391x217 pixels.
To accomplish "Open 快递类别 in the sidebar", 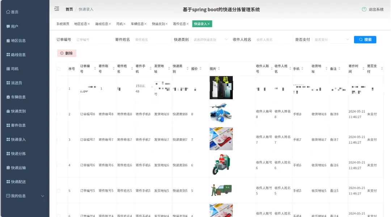I will (16, 111).
